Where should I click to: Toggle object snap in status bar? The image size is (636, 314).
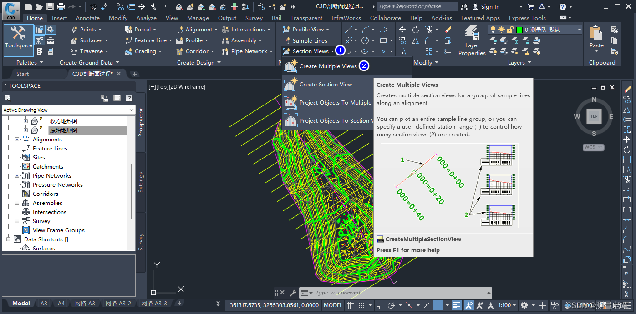438,305
